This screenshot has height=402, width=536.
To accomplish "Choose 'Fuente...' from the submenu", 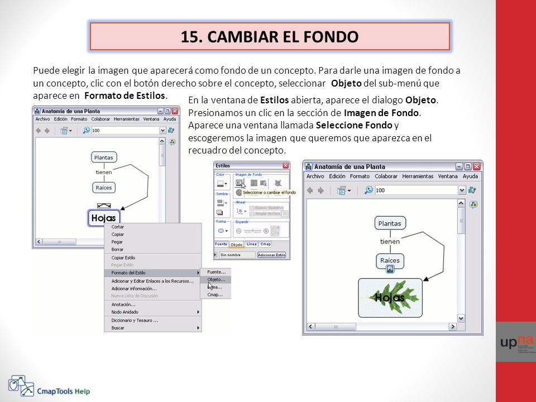I will [216, 272].
